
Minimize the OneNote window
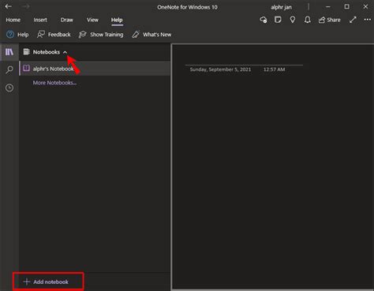[327, 7]
